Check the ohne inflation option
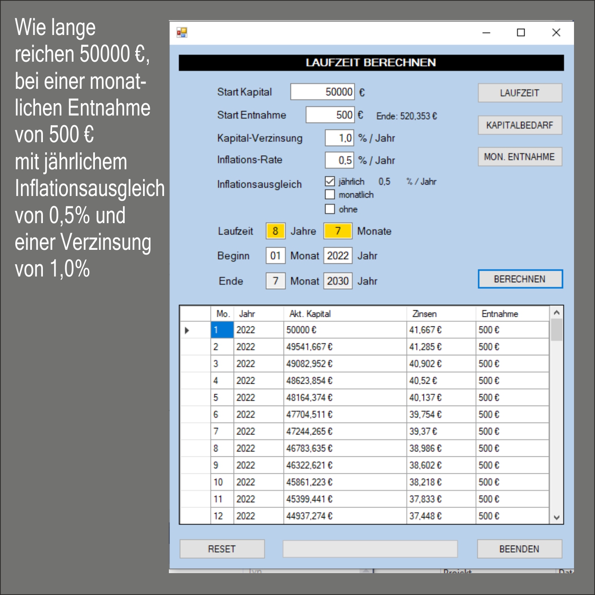 click(330, 209)
